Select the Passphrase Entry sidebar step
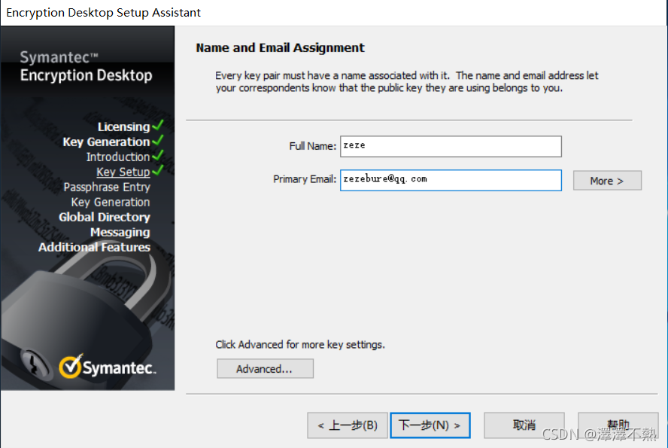The image size is (668, 448). [107, 187]
